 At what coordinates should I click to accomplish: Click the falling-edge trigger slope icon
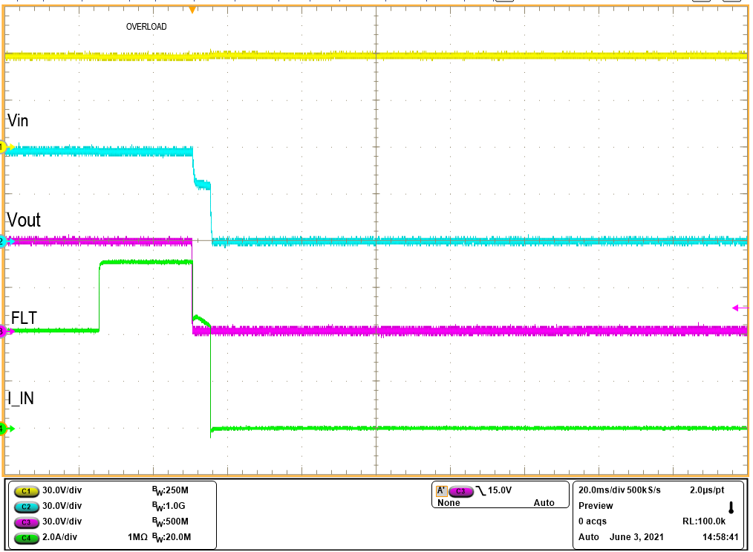click(480, 490)
